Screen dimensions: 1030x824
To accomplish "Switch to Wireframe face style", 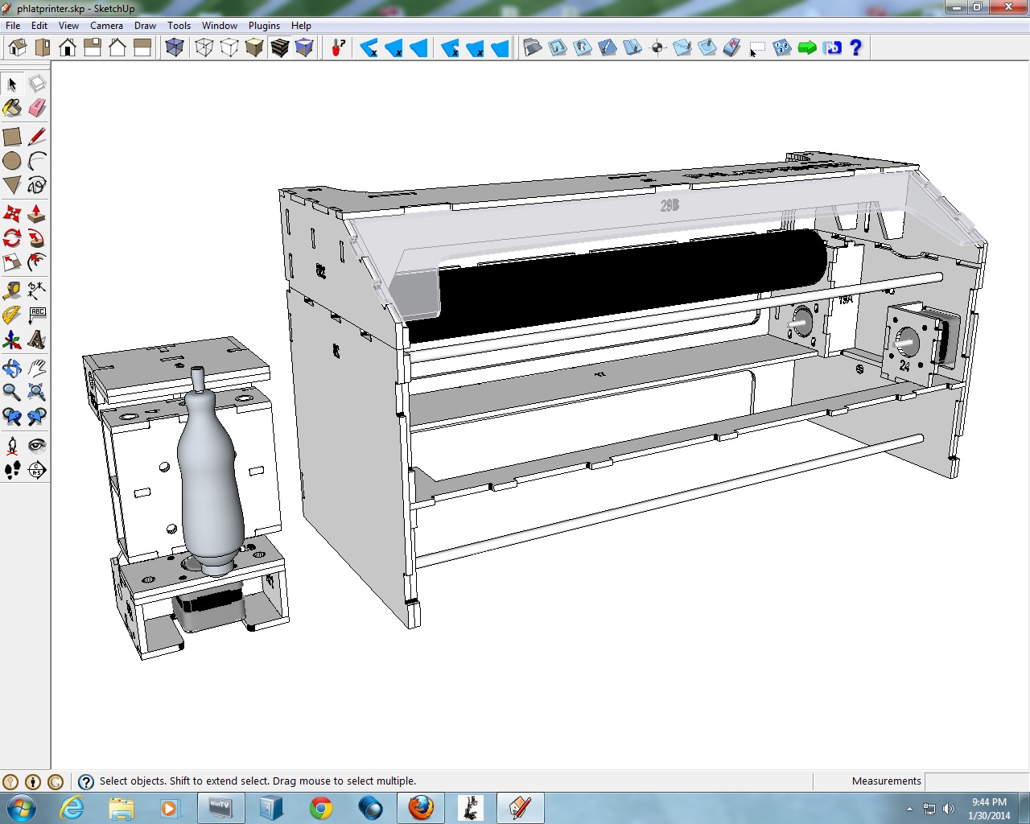I will click(x=204, y=47).
